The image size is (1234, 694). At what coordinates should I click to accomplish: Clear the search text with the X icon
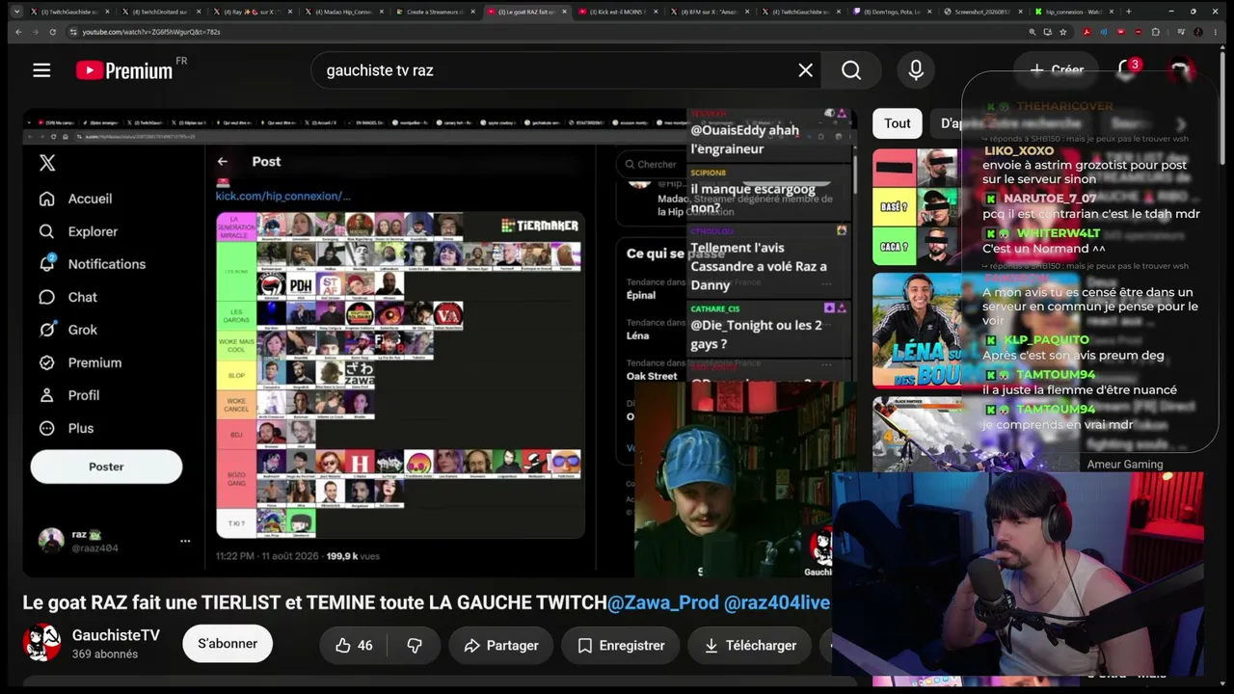pos(806,70)
